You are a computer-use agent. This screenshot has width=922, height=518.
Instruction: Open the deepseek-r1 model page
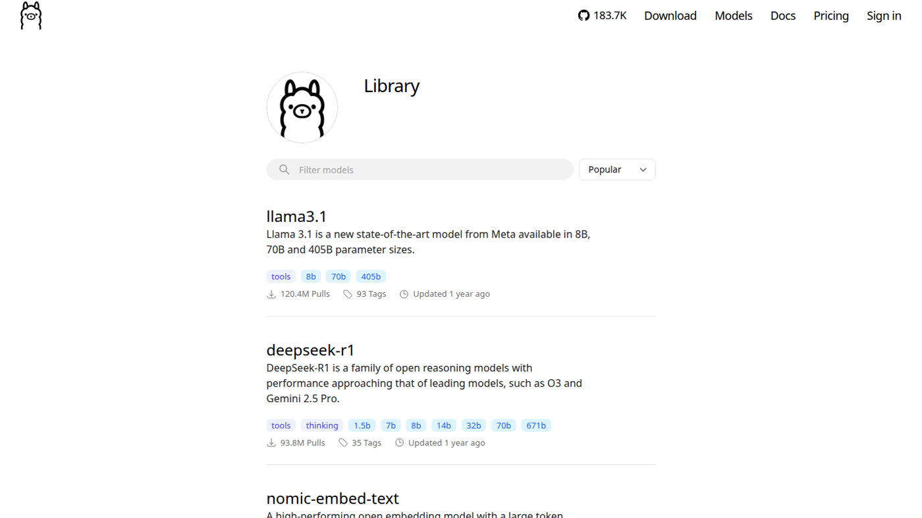[x=310, y=350]
